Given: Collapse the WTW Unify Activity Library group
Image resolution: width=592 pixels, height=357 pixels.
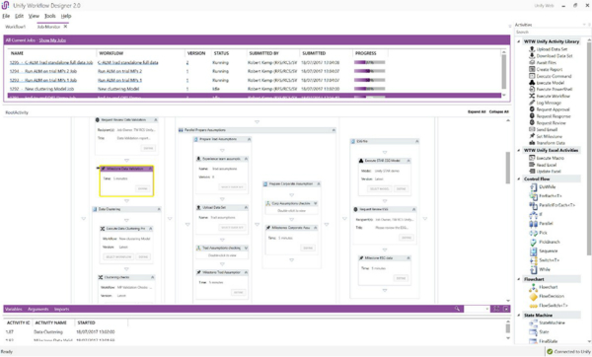Looking at the screenshot, I should [x=519, y=41].
